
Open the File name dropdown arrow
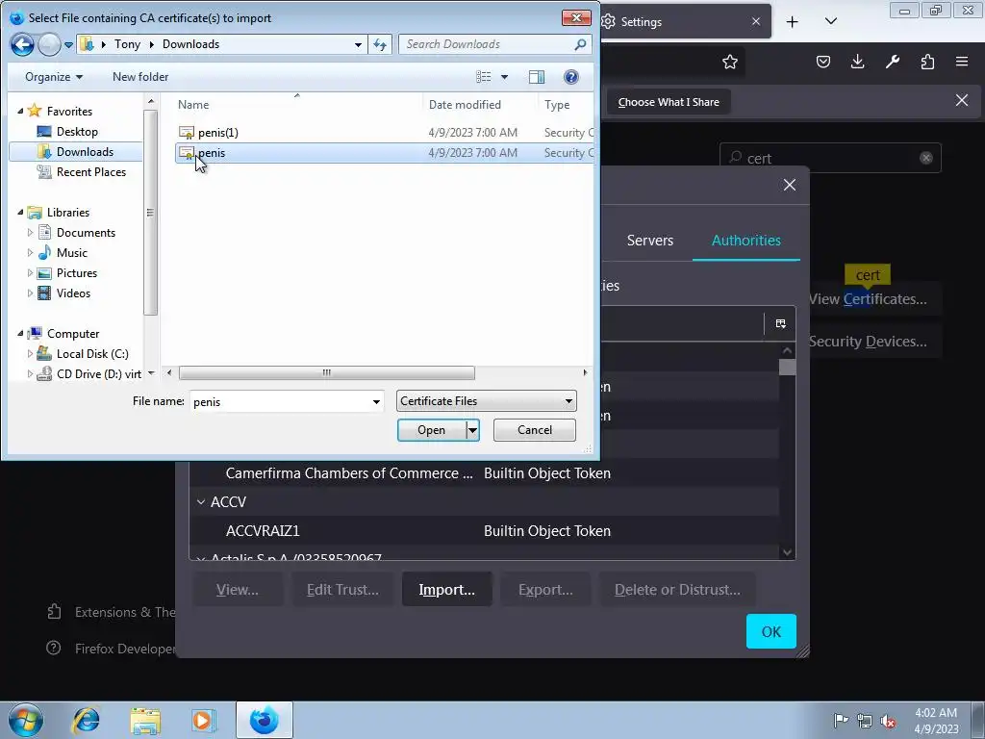(376, 401)
